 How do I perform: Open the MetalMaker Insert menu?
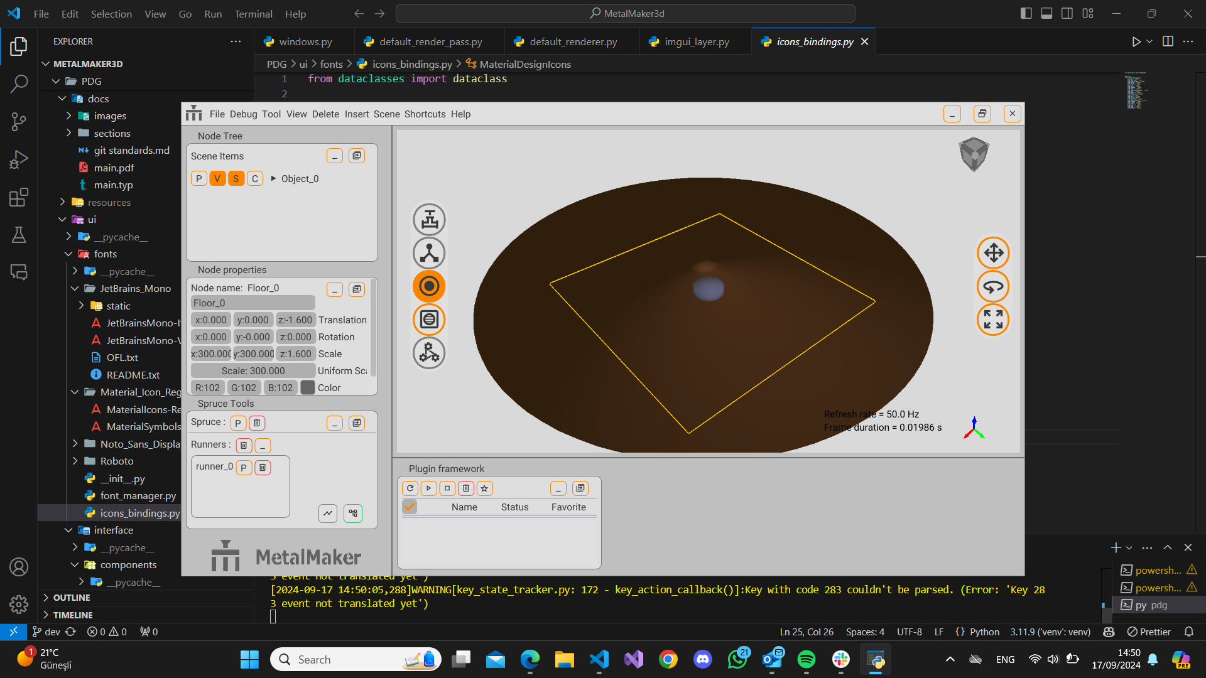[x=357, y=114]
